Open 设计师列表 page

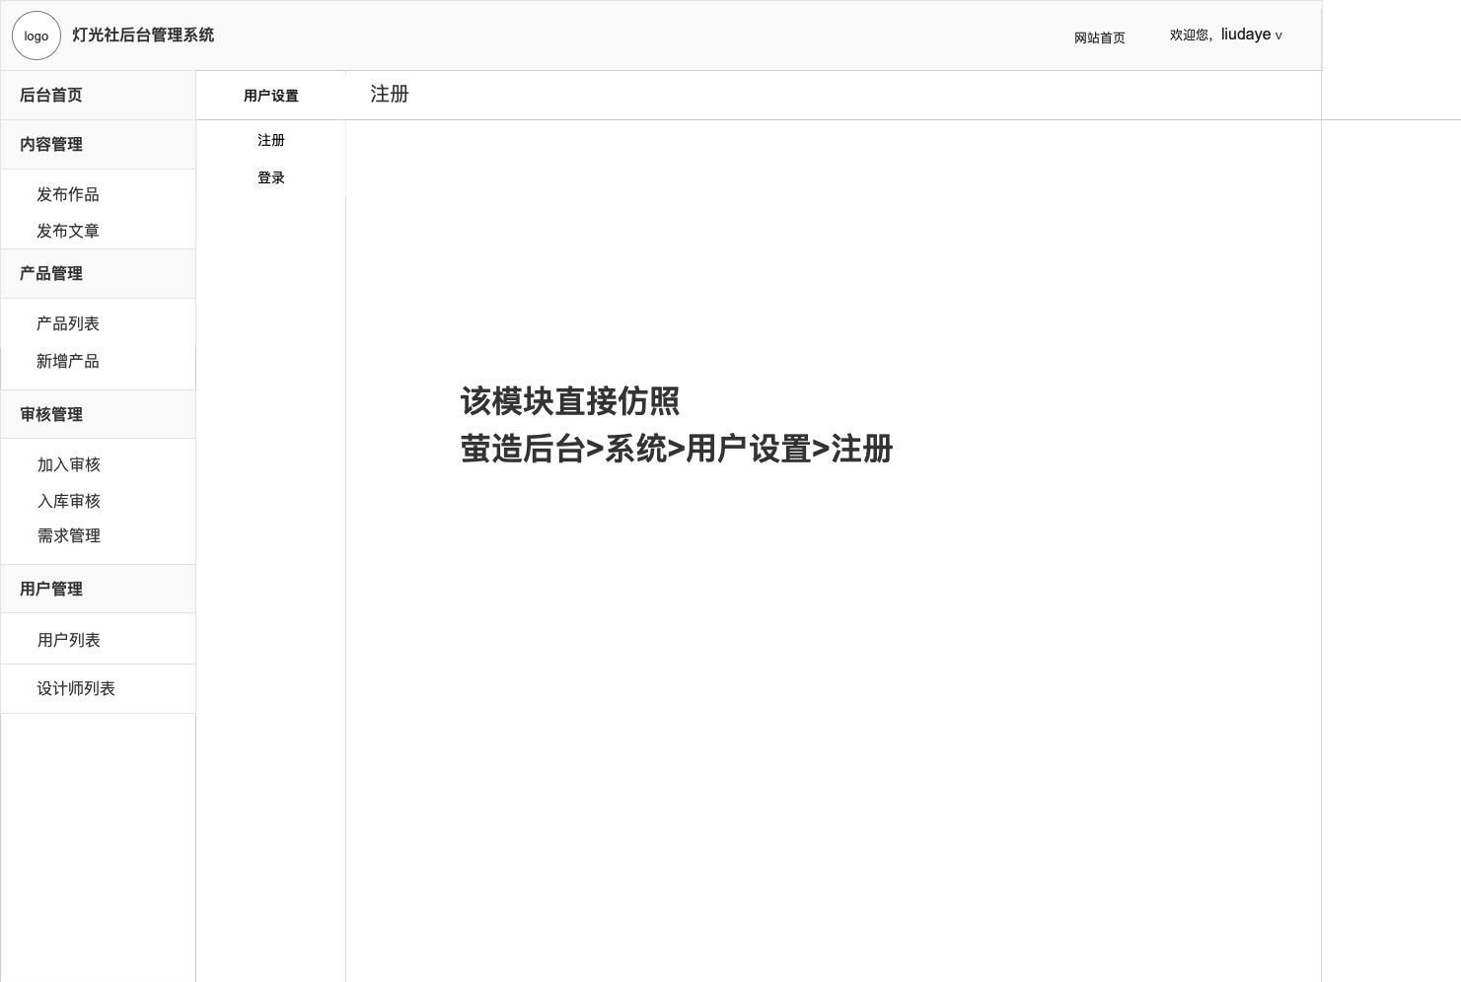click(x=76, y=688)
